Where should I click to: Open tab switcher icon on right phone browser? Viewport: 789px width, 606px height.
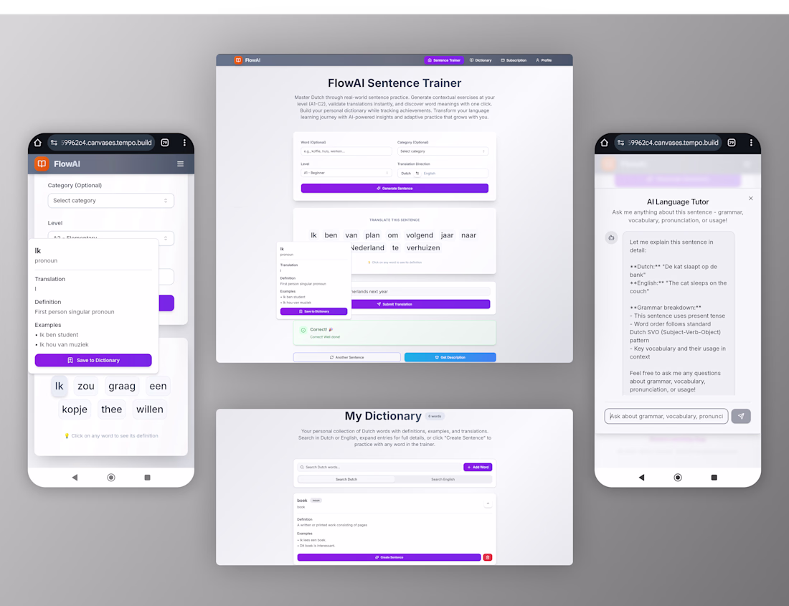tap(732, 143)
